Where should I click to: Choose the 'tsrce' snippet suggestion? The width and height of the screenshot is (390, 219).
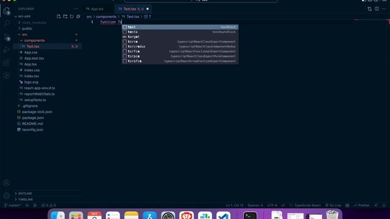click(x=180, y=41)
